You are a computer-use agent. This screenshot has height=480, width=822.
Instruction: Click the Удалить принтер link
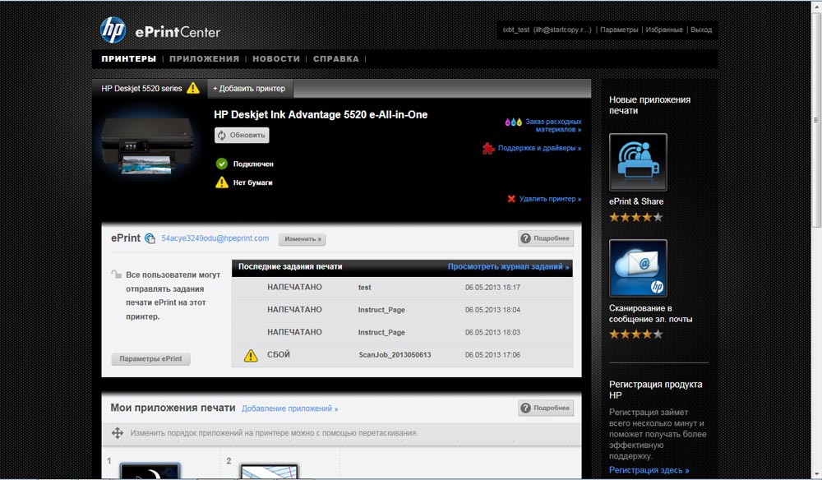550,199
